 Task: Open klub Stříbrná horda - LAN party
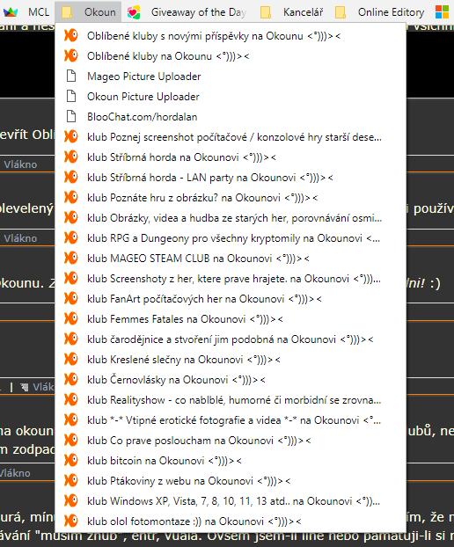[x=231, y=178]
